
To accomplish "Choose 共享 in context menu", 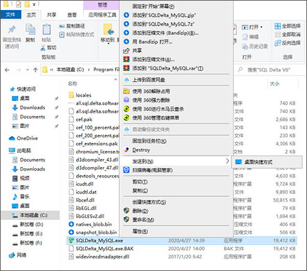I will click(x=177, y=50).
